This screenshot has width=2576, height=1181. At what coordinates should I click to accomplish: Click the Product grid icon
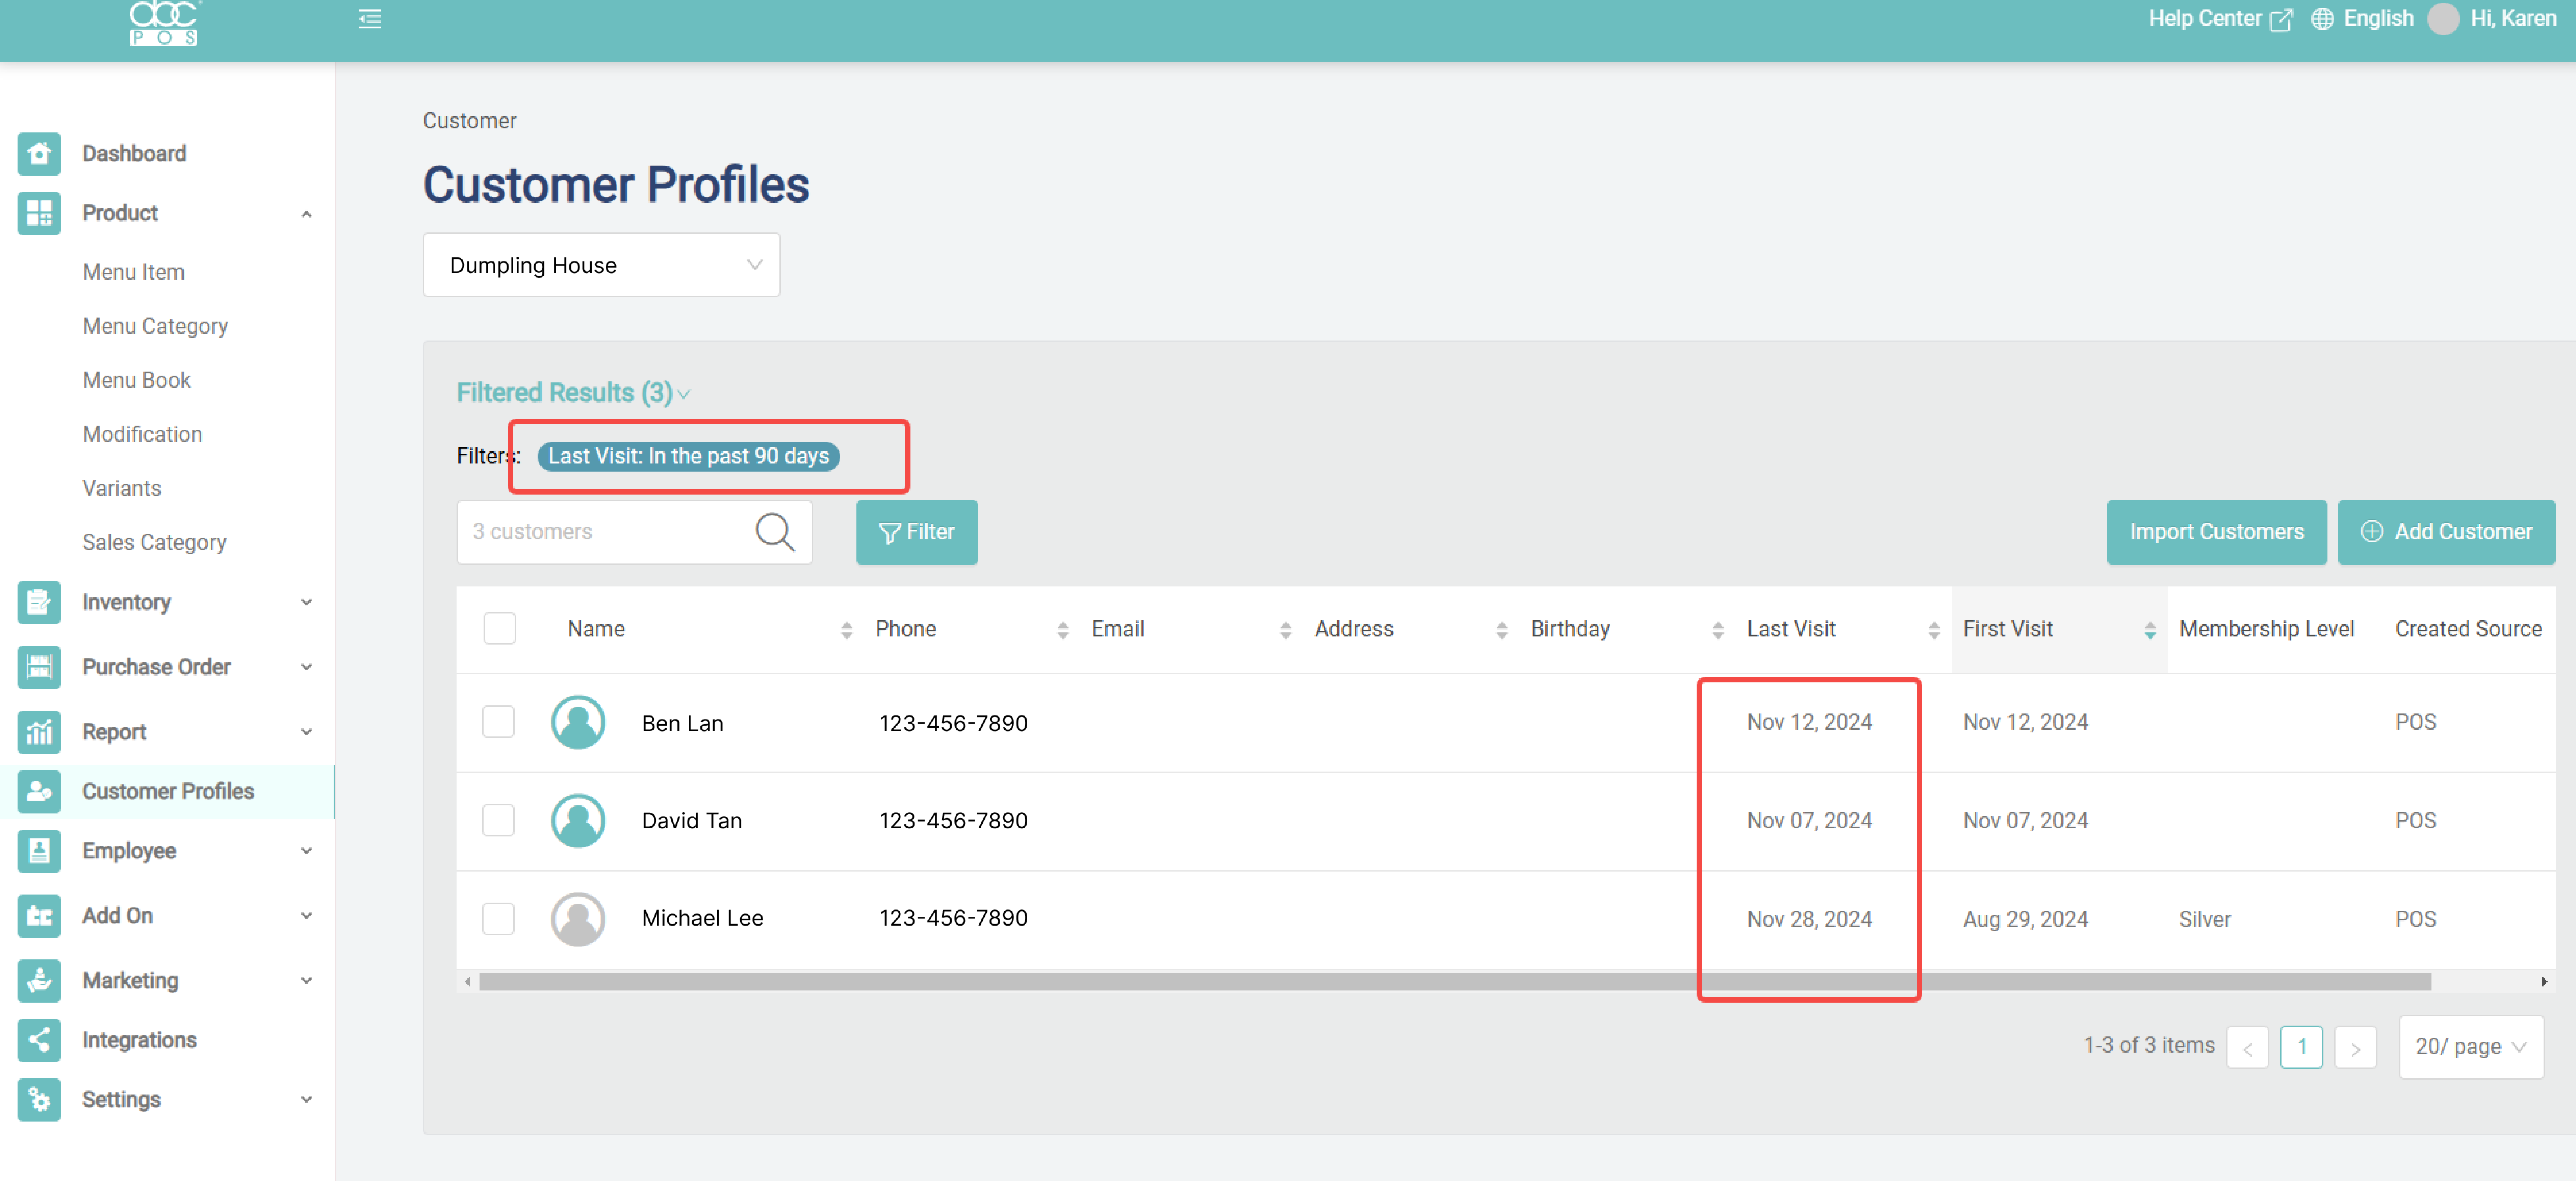[x=39, y=213]
